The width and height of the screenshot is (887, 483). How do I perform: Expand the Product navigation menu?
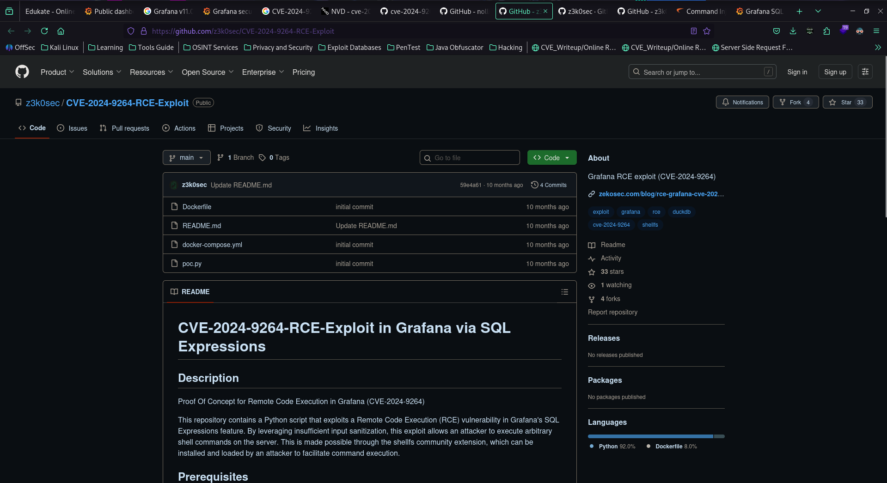point(57,72)
